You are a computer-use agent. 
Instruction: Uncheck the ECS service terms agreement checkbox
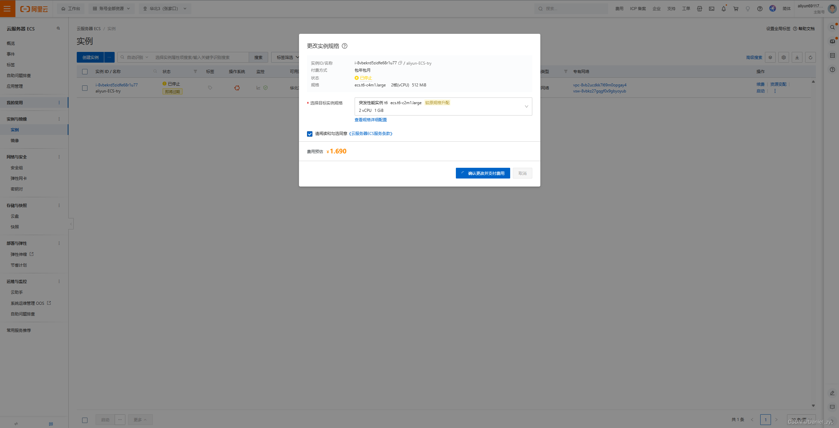310,134
